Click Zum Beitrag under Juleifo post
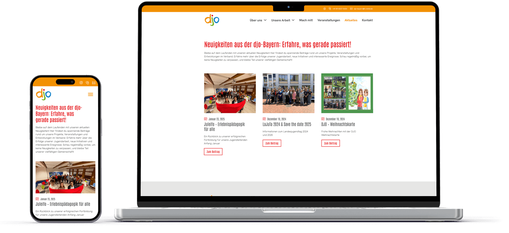Viewport: 509px width, 233px height. (213, 152)
